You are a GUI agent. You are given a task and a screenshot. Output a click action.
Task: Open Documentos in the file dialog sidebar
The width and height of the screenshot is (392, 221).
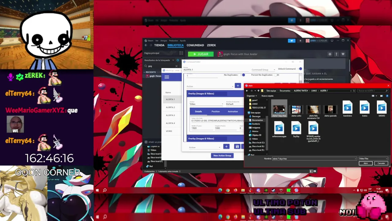(x=257, y=120)
